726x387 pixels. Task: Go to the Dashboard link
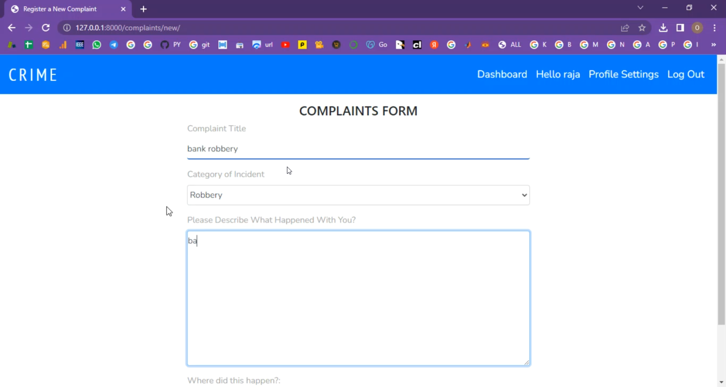click(x=502, y=74)
